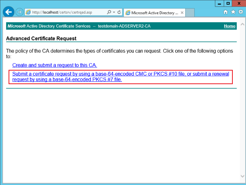Open Favorites with the star icon
246x185 pixels.
coord(233,12)
